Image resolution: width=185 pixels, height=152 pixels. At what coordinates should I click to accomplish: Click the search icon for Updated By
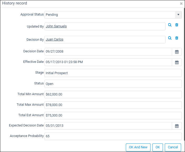tap(170, 25)
